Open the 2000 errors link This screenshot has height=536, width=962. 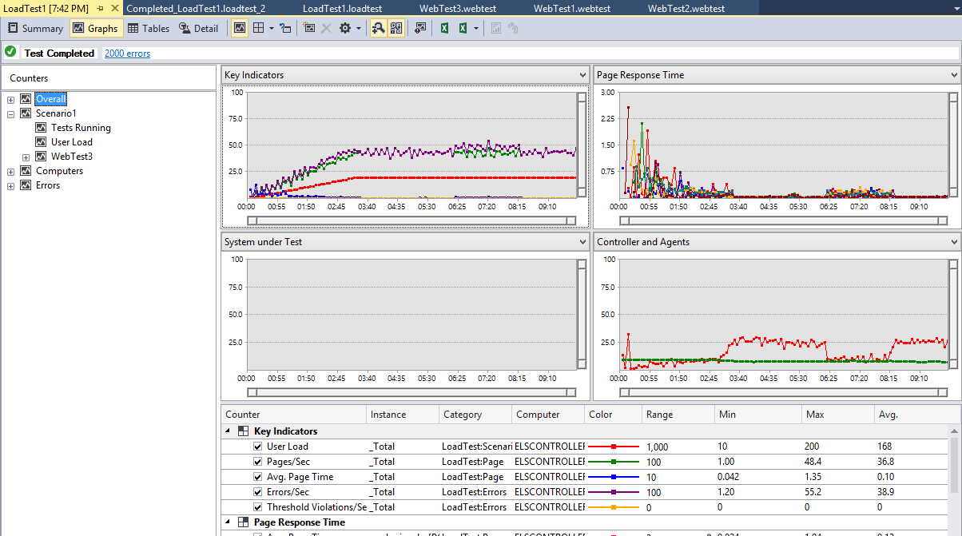click(127, 54)
